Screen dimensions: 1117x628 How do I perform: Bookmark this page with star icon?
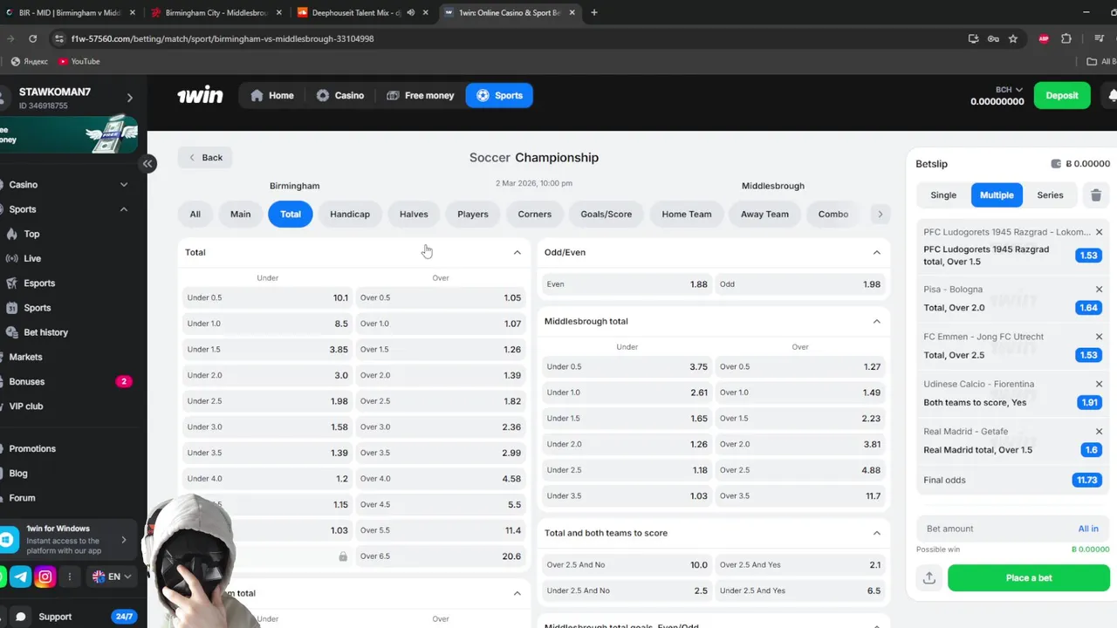point(1013,38)
